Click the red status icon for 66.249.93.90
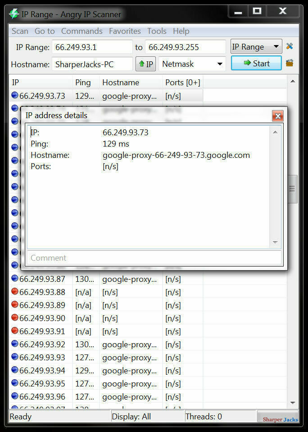 pyautogui.click(x=14, y=317)
